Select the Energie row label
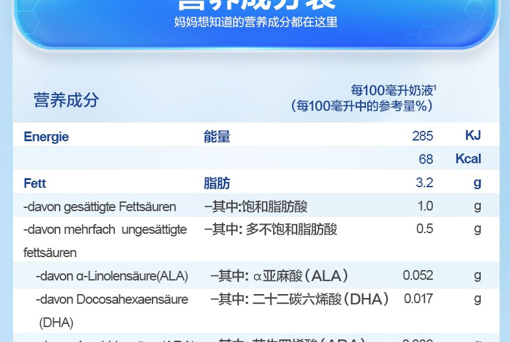The height and width of the screenshot is (342, 510). click(x=46, y=137)
